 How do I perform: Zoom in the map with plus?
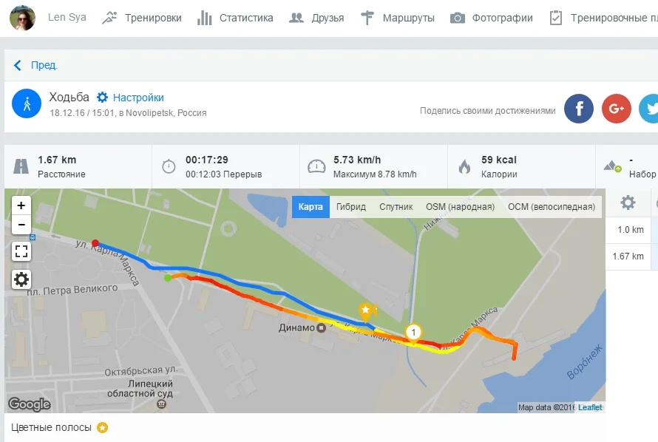pos(21,205)
